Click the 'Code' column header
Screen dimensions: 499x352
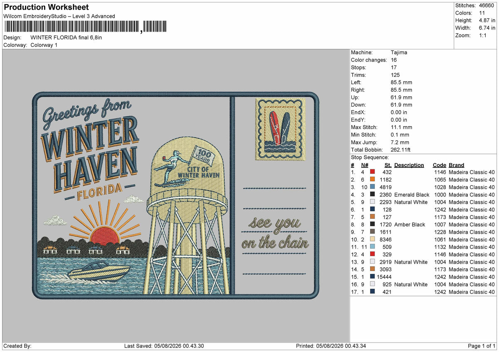[x=439, y=165]
